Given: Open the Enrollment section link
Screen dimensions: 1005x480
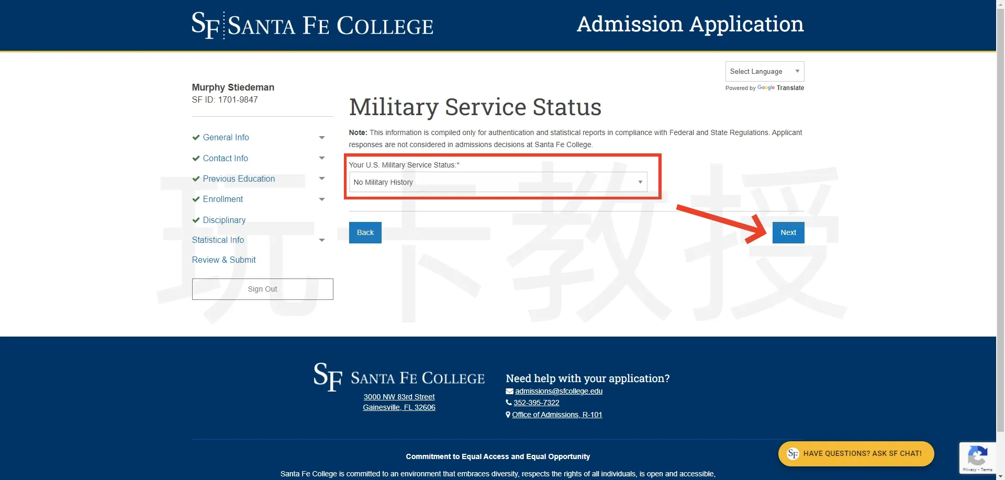Looking at the screenshot, I should coord(223,199).
